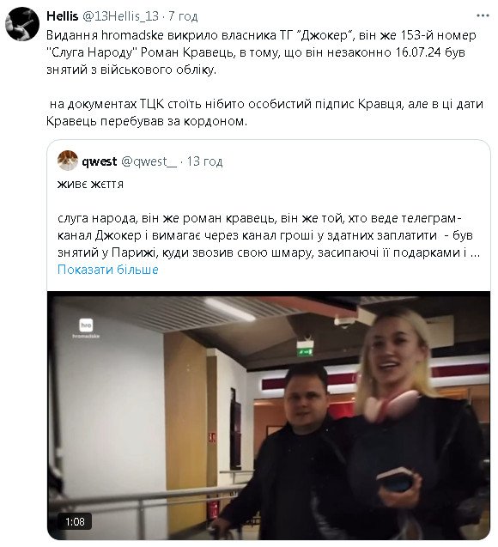
Task: Click the green exit sign in video
Action: [x=305, y=348]
